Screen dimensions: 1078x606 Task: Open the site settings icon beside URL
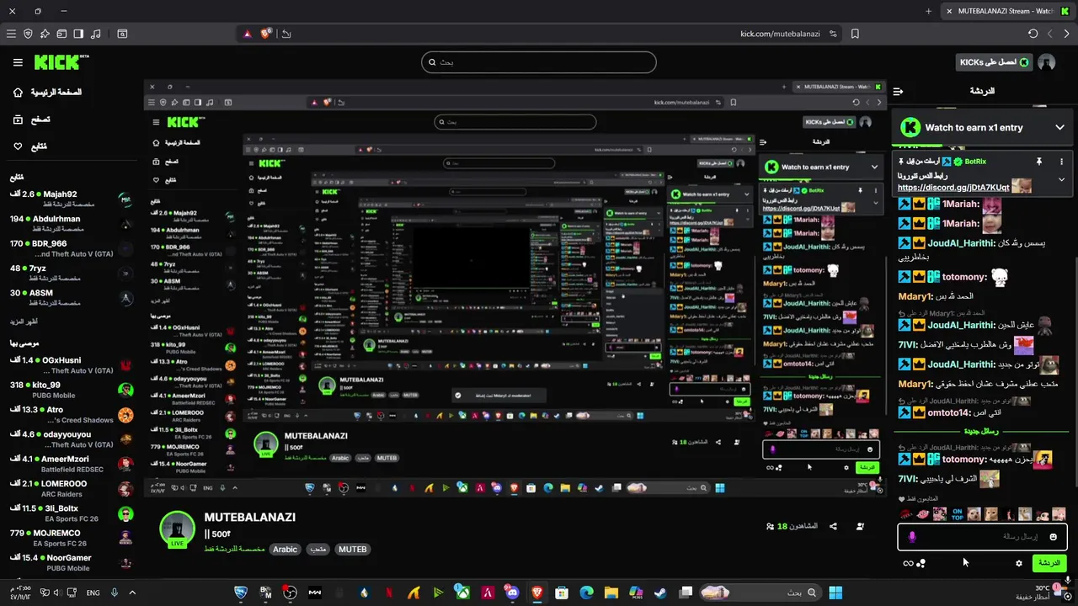[x=833, y=34]
